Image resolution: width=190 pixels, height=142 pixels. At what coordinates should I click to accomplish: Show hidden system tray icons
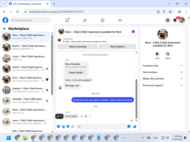coord(143,138)
